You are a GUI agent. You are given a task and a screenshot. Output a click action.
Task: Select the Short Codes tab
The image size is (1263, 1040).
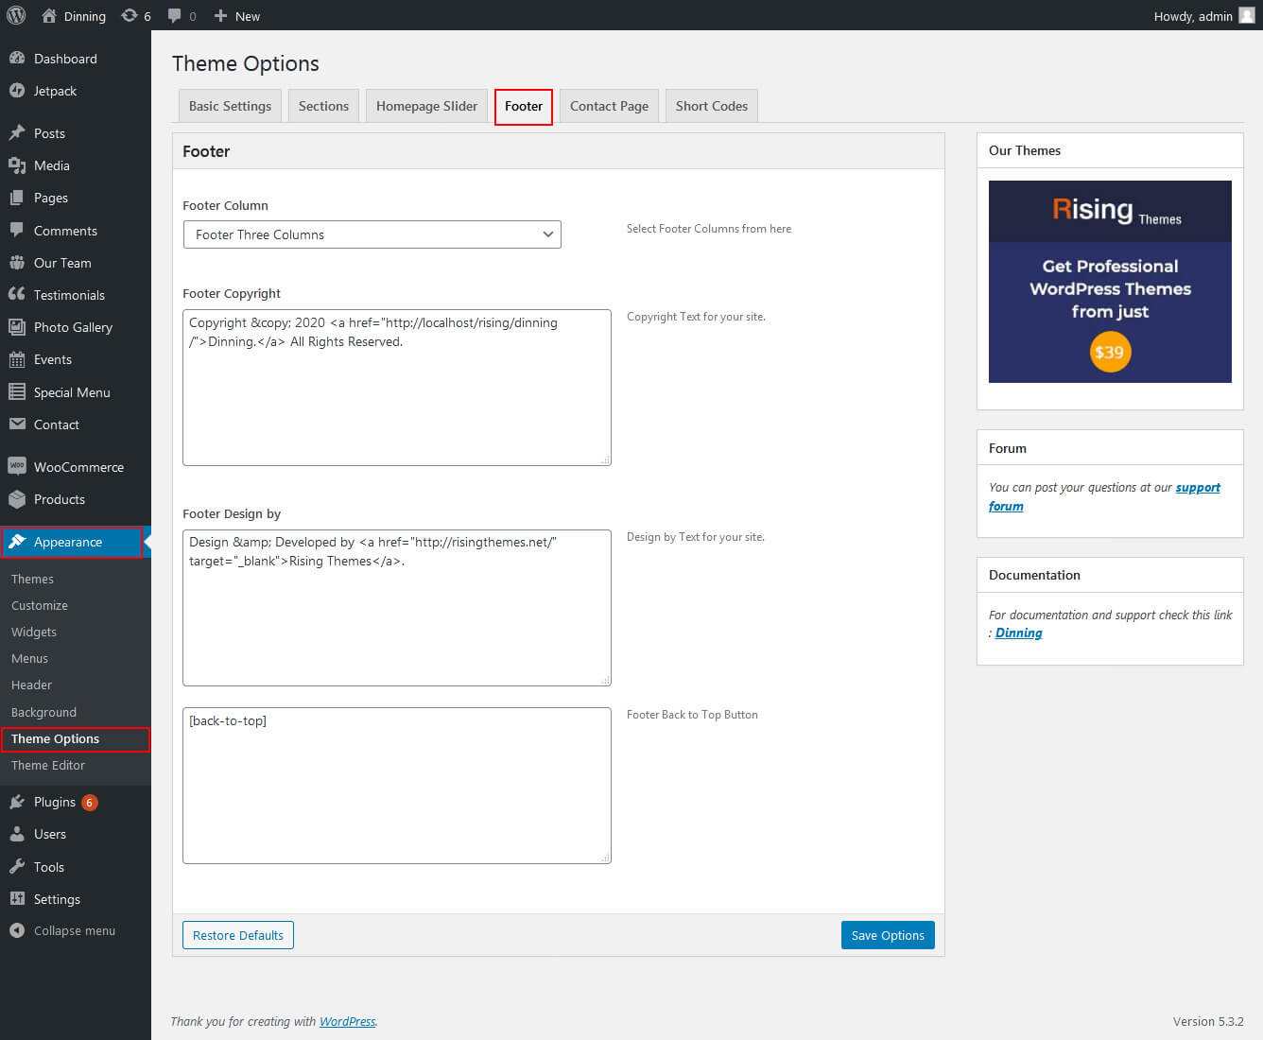711,106
